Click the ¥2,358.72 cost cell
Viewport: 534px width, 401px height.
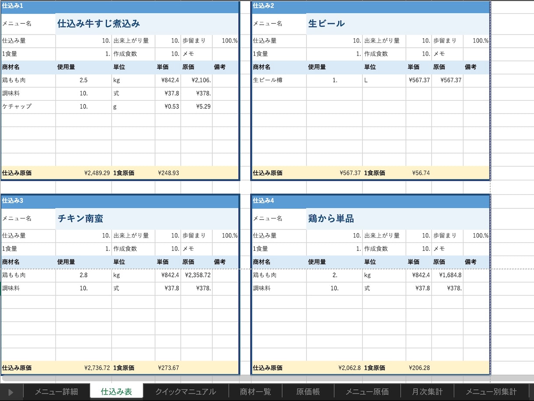tap(197, 275)
